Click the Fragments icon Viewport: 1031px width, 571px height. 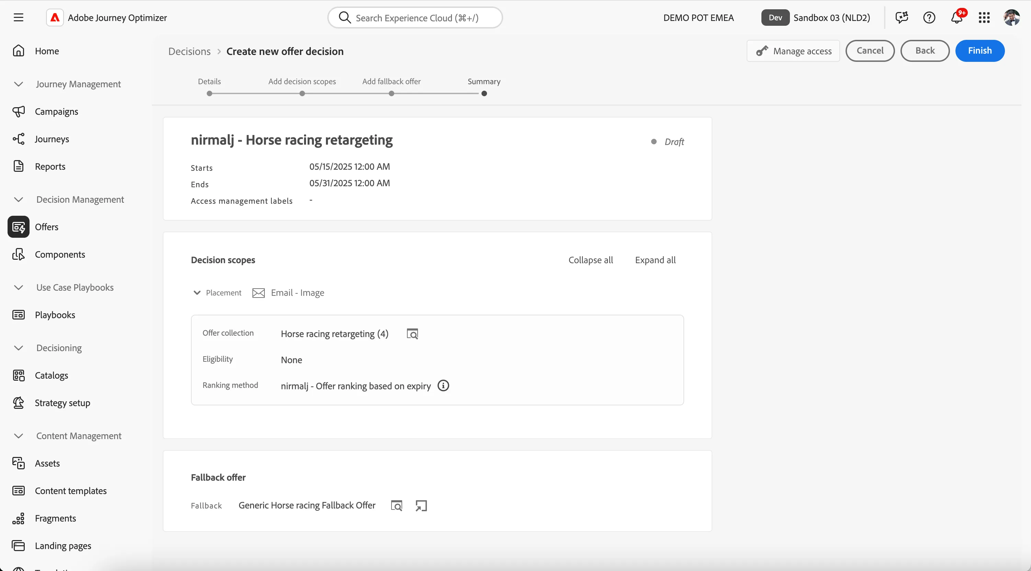coord(19,518)
